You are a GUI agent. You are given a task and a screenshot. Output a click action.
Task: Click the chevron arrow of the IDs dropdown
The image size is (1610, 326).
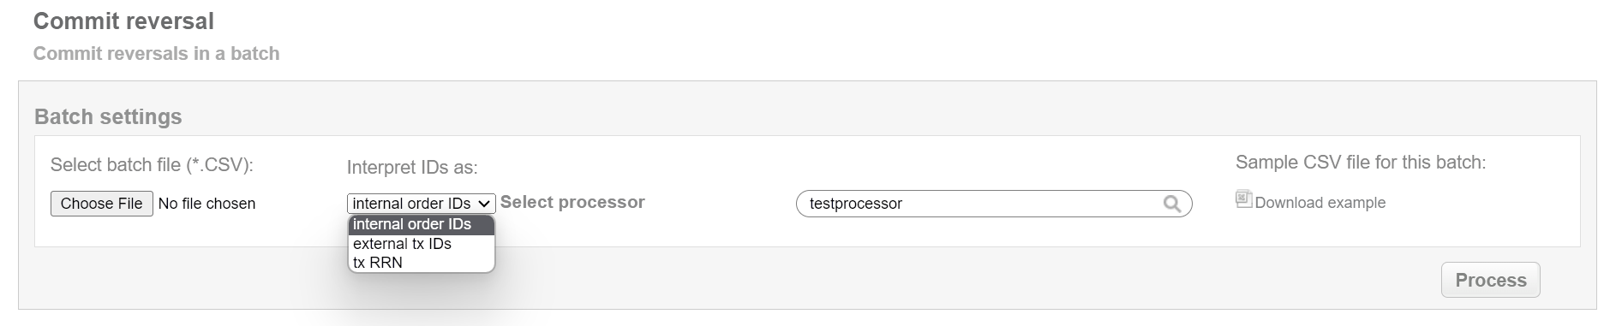[x=485, y=204]
